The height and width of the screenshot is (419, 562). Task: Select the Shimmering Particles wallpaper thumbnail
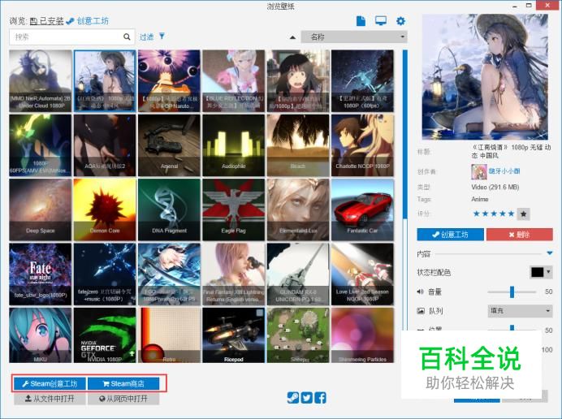362,335
